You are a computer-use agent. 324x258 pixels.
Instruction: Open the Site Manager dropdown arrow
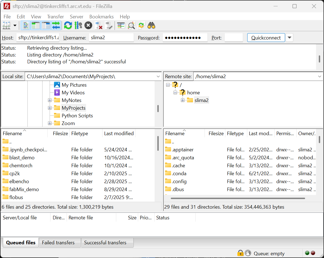click(15, 25)
